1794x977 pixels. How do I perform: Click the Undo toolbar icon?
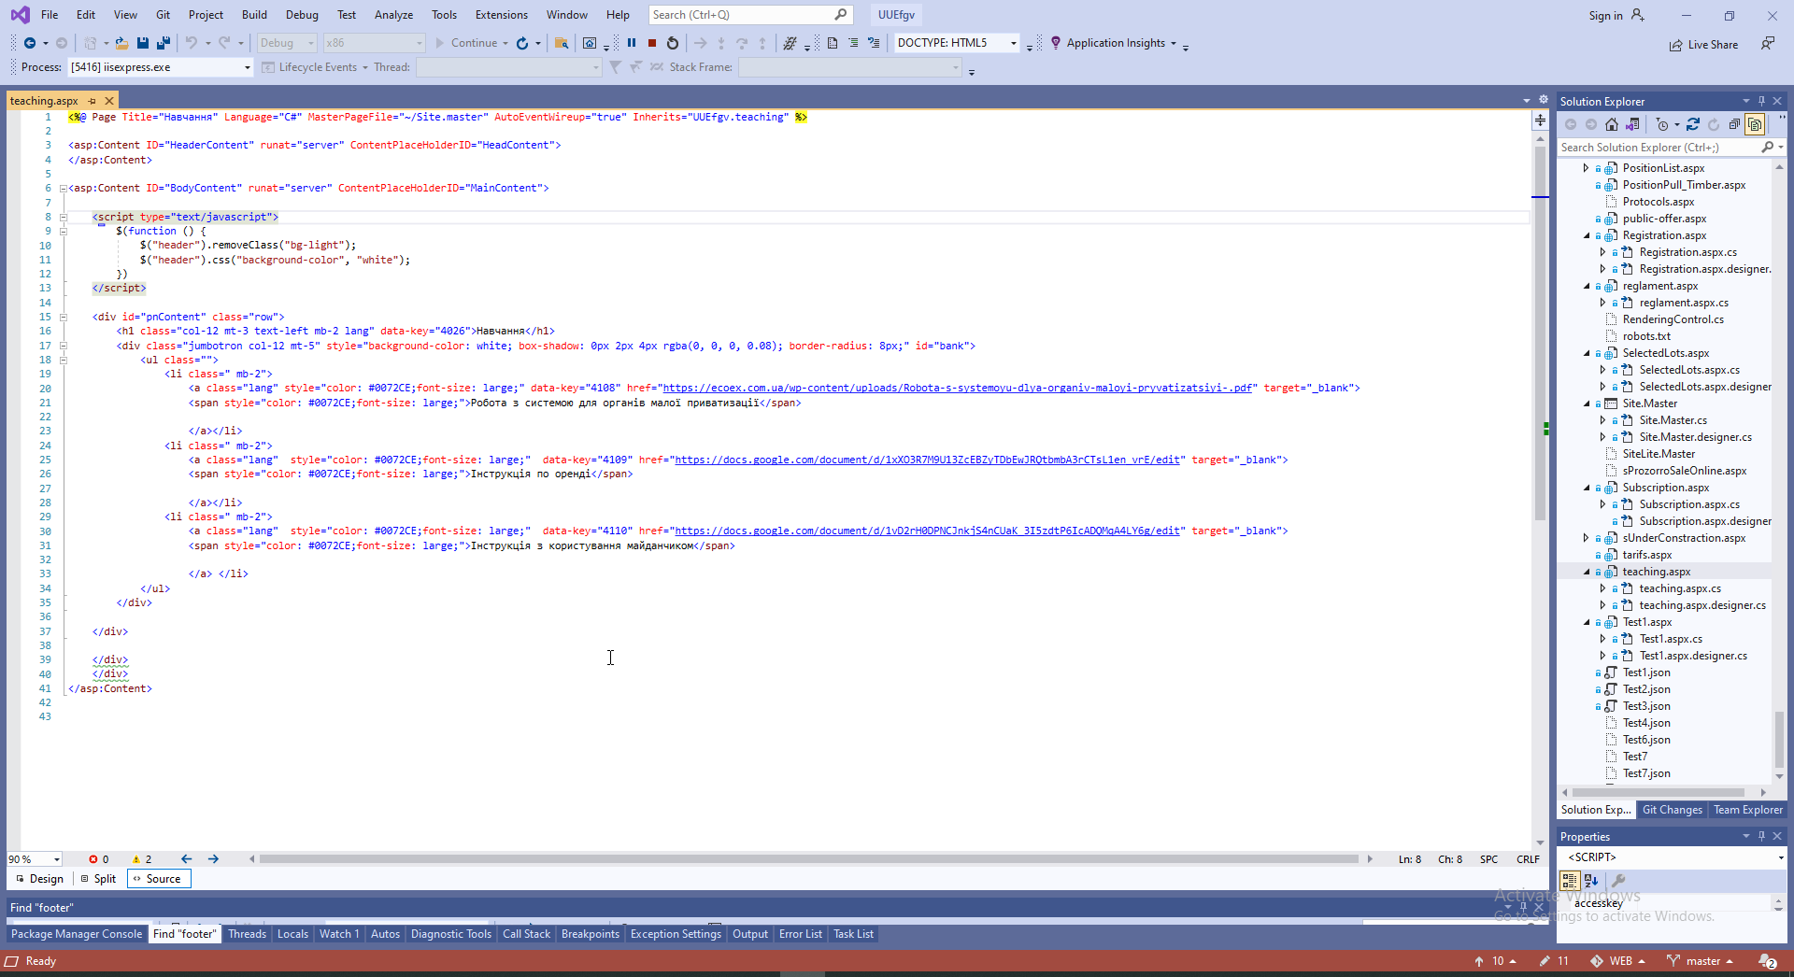[192, 43]
